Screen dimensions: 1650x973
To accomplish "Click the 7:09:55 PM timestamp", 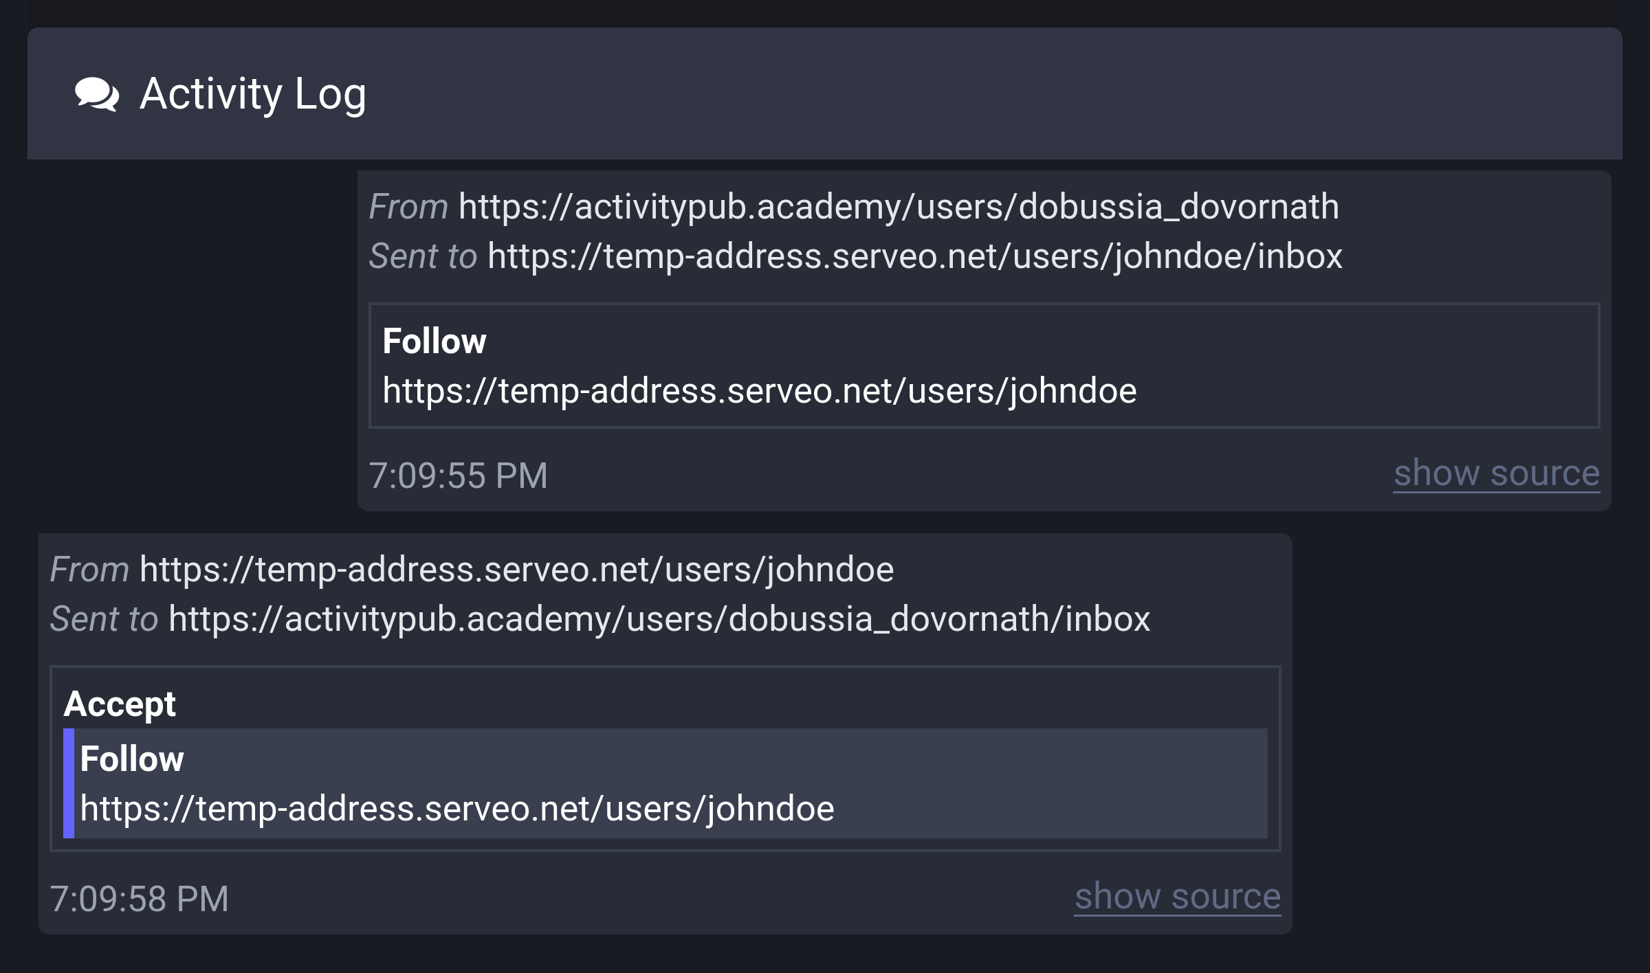I will (459, 473).
